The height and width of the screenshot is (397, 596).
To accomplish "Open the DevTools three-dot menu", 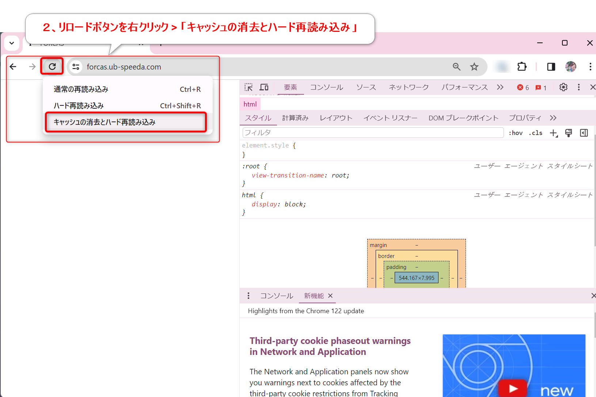I will point(578,87).
